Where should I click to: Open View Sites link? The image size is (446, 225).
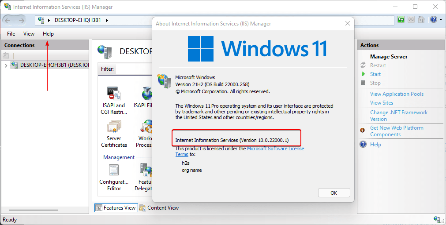tap(382, 103)
